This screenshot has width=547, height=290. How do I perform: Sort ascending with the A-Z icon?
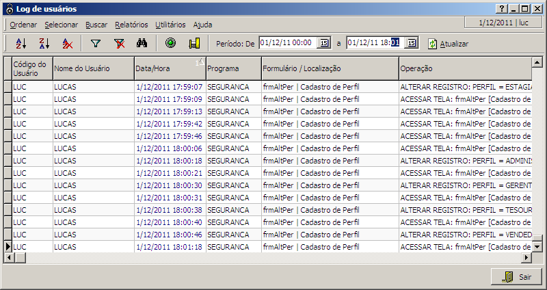(x=21, y=43)
